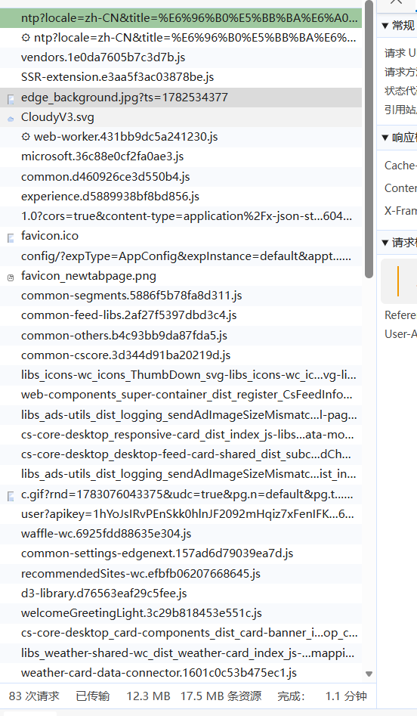Viewport: 417px width, 716px height.
Task: Click the gear icon before web-worker.431bb9dc5a241230.js
Action: (x=26, y=137)
